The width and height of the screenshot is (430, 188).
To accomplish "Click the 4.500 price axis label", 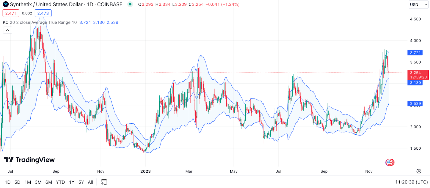I will tap(415, 19).
